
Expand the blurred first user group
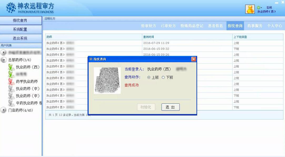coord(4,53)
